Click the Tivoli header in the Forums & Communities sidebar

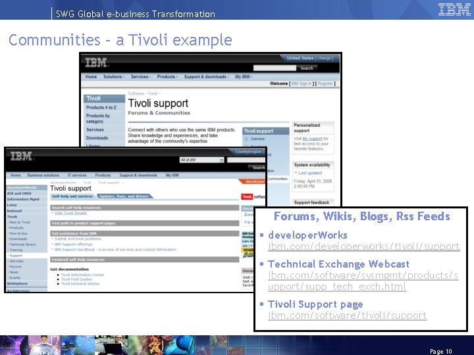click(x=104, y=99)
